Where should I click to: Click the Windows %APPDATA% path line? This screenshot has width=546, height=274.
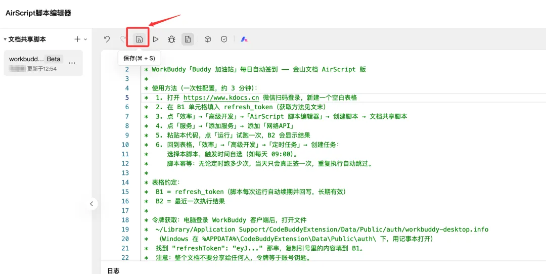point(289,239)
